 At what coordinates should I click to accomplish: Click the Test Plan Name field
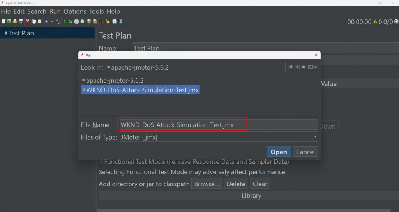[266, 48]
